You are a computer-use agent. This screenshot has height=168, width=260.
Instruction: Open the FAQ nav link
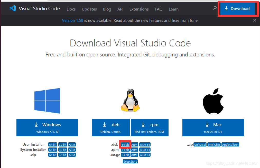coord(159,9)
